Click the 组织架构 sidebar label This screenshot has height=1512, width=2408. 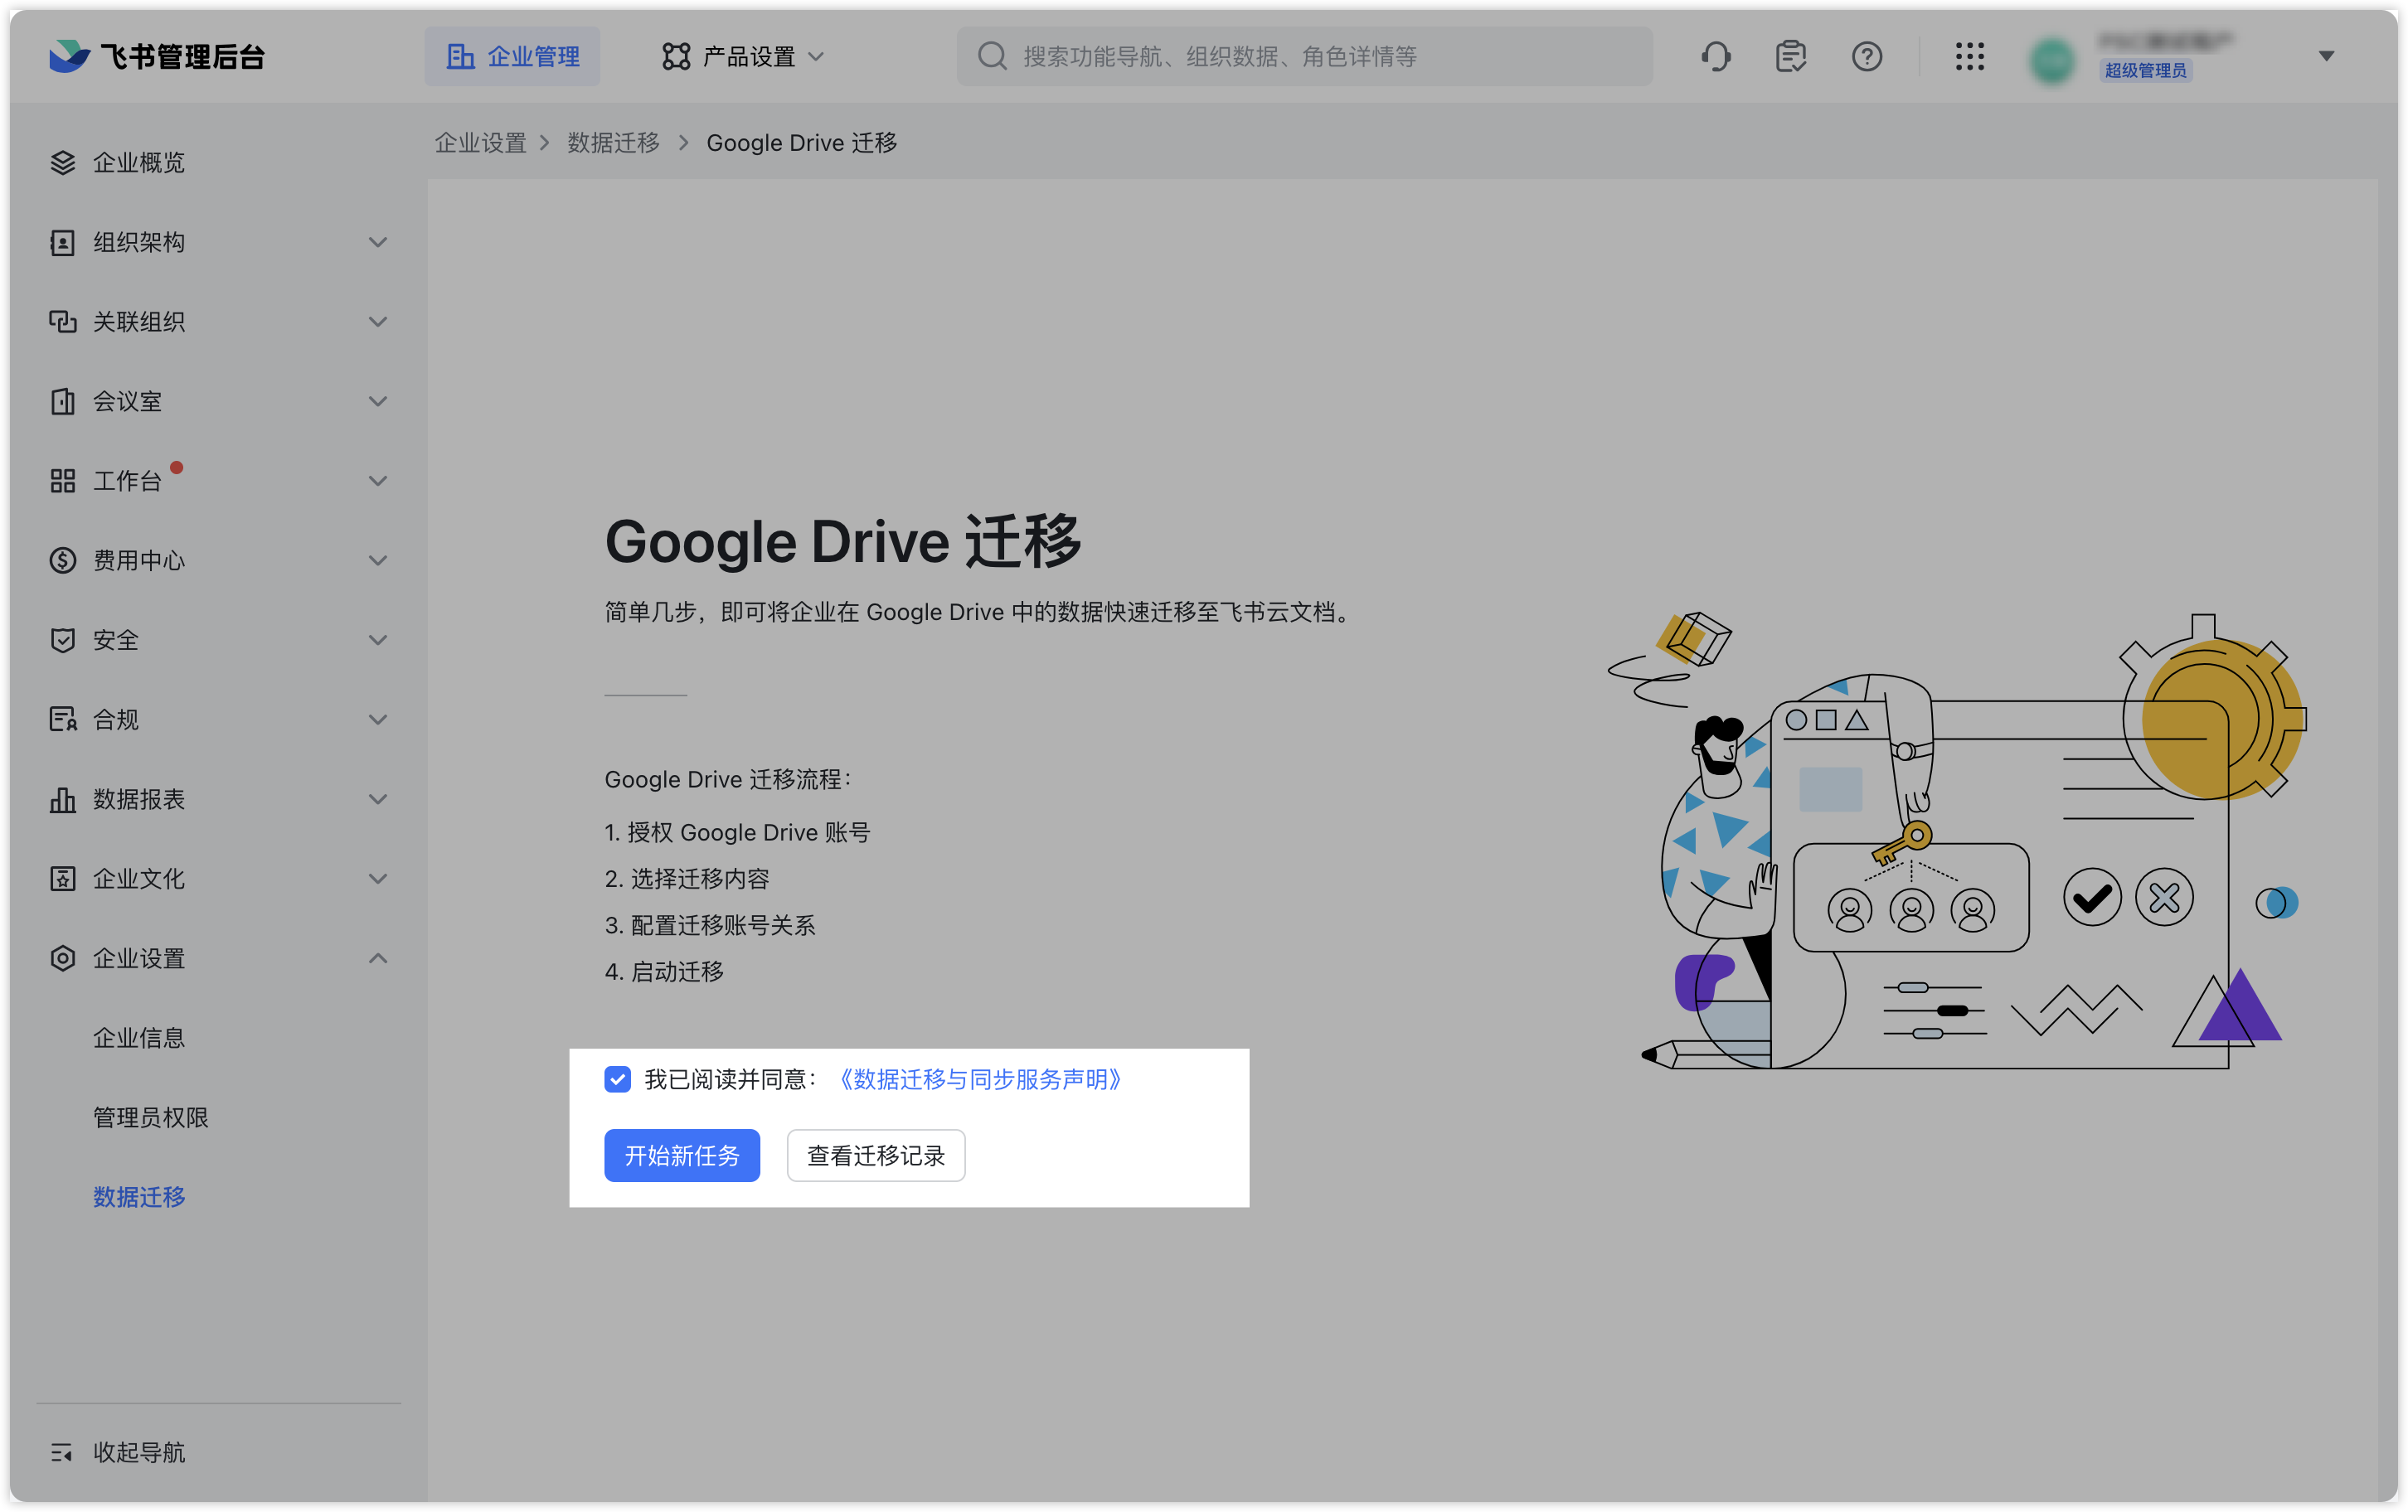(x=139, y=242)
